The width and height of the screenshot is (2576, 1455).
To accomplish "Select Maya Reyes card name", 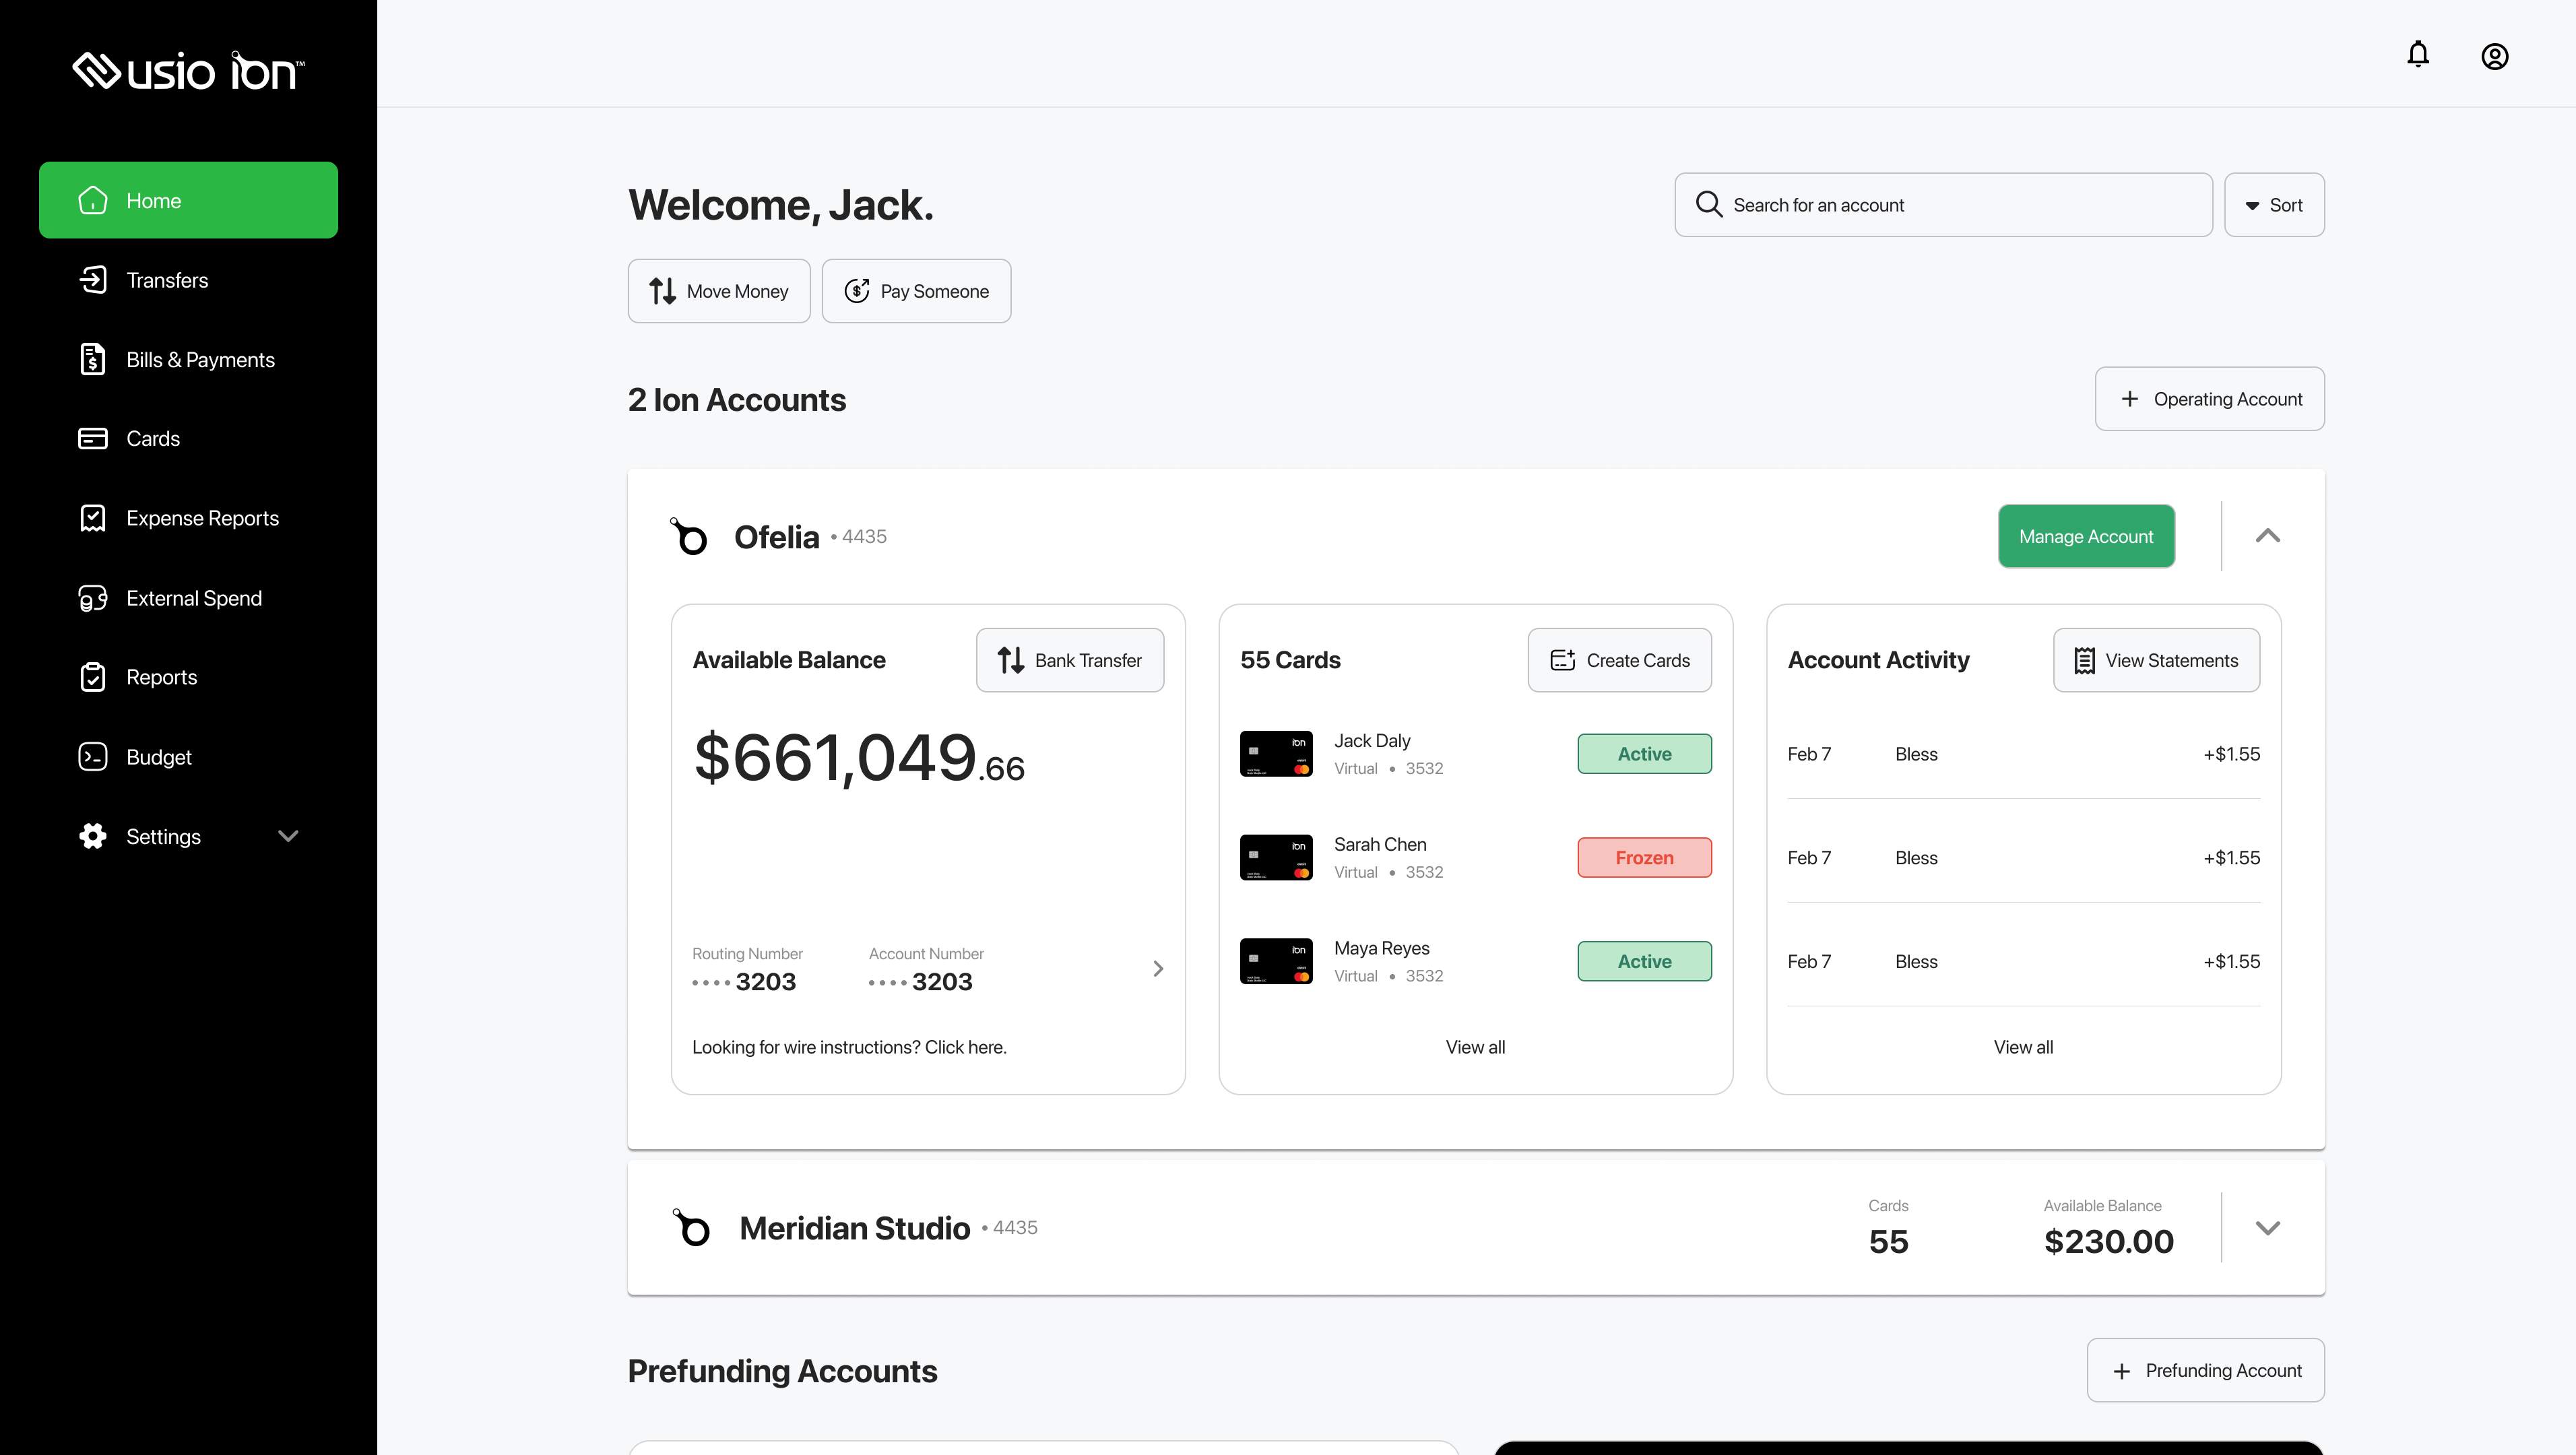I will pyautogui.click(x=1381, y=948).
